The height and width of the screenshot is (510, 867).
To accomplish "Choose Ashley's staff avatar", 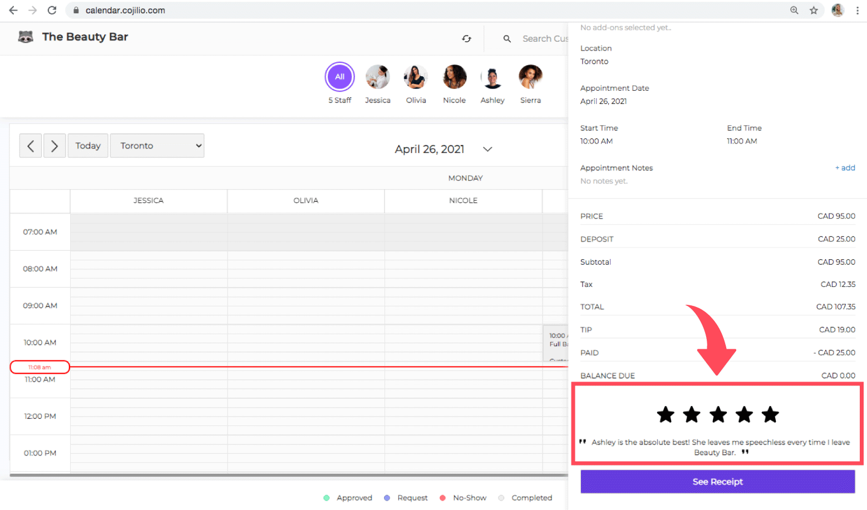I will pos(492,77).
